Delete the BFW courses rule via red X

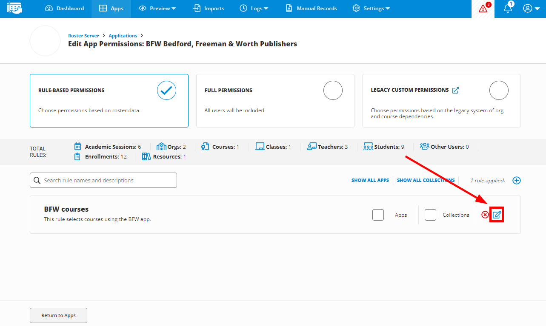pyautogui.click(x=485, y=215)
